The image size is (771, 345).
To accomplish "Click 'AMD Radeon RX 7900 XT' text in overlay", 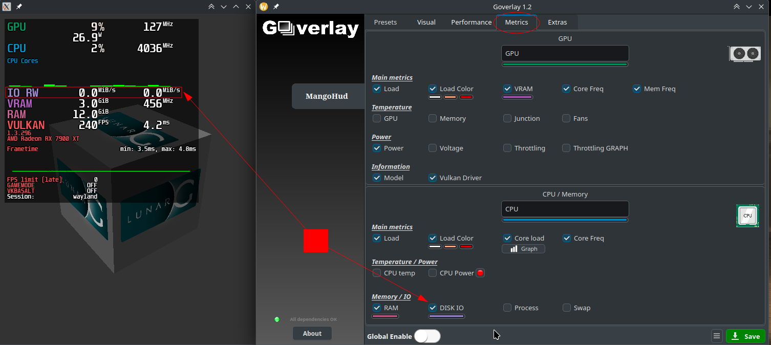I will [44, 139].
